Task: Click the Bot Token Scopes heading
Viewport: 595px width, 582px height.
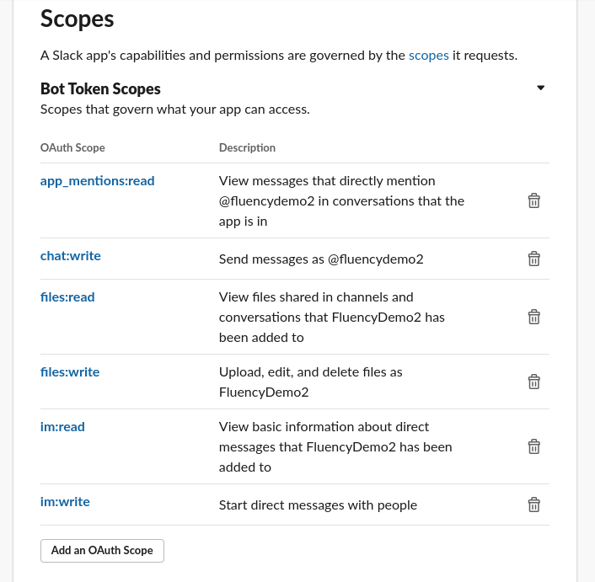Action: pyautogui.click(x=100, y=89)
